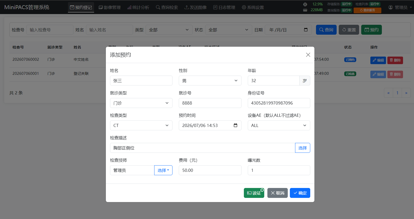Screen dimensions: 414x219
Task: Open the 检查类型 dropdown showing CT
Action: [141, 125]
